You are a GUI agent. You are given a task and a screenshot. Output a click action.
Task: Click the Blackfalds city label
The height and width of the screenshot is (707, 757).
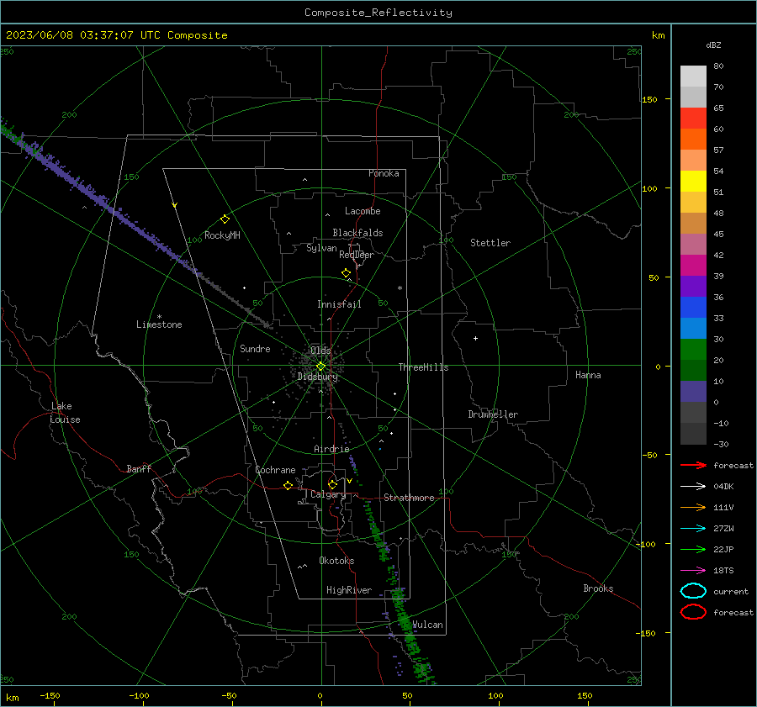click(357, 233)
